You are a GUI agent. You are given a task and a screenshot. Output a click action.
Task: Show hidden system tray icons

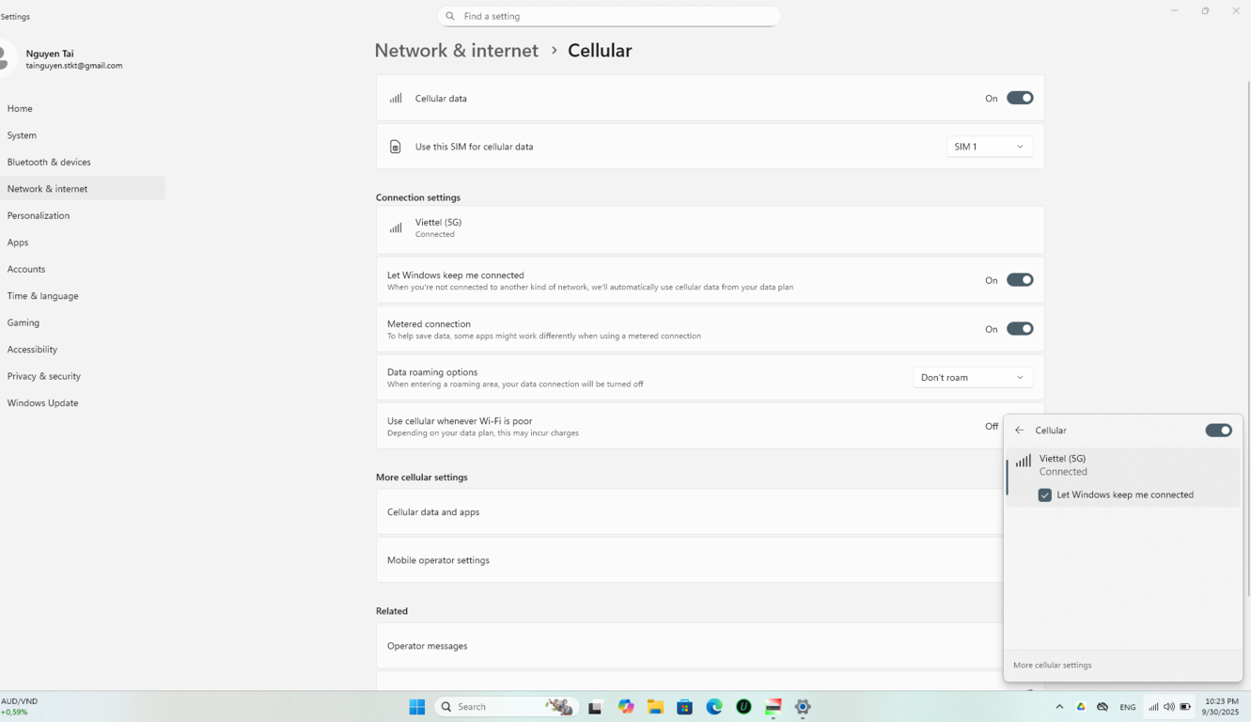pyautogui.click(x=1059, y=707)
